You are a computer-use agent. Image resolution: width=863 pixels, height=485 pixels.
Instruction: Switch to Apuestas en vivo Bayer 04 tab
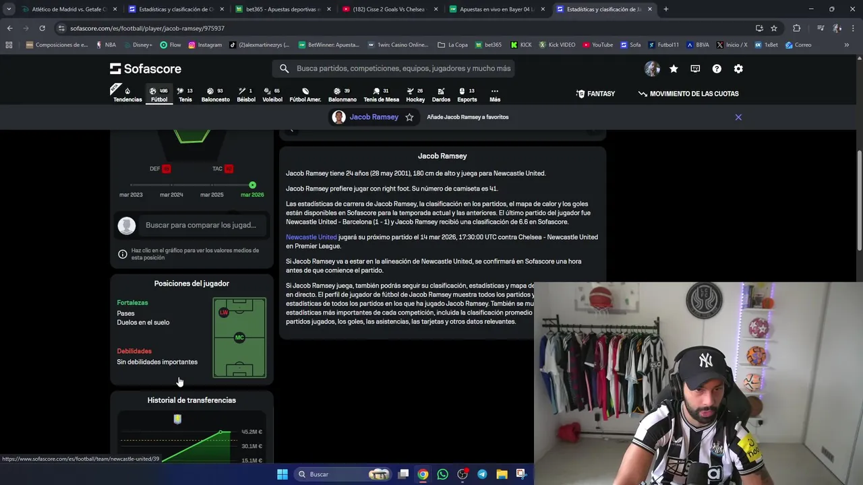[496, 9]
